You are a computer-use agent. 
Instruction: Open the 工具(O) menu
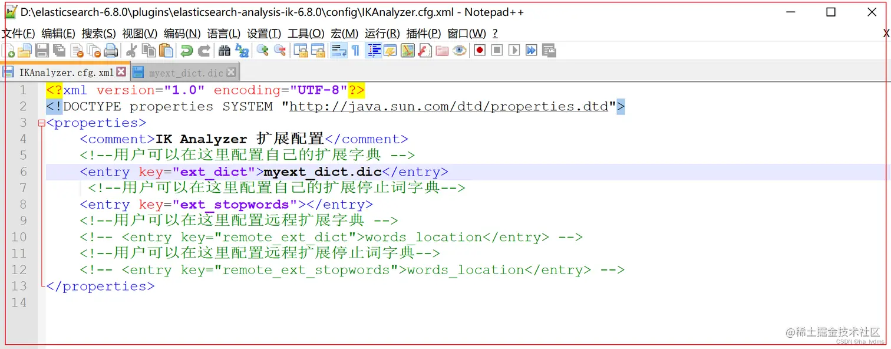pyautogui.click(x=306, y=34)
